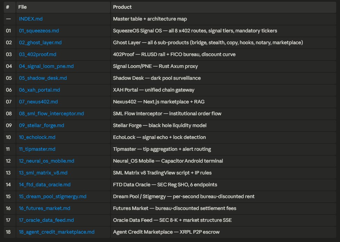Open 06_xah_portal.md link
Image resolution: width=340 pixels, height=242 pixels.
point(39,90)
